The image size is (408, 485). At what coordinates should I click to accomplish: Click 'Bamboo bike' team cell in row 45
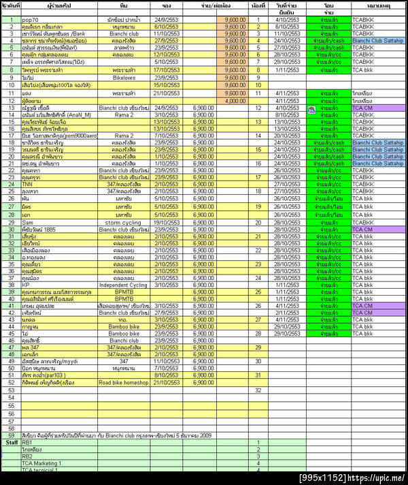coord(124,334)
